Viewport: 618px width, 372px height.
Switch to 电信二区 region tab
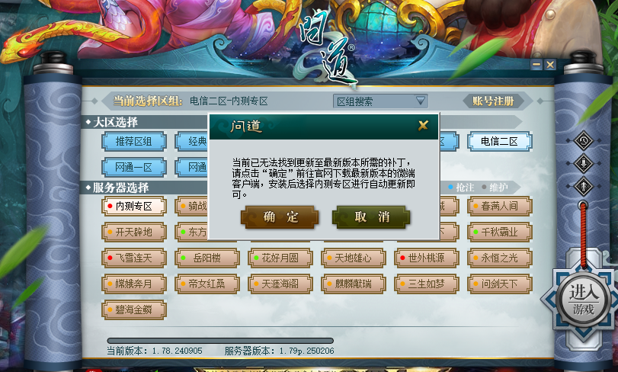click(499, 142)
